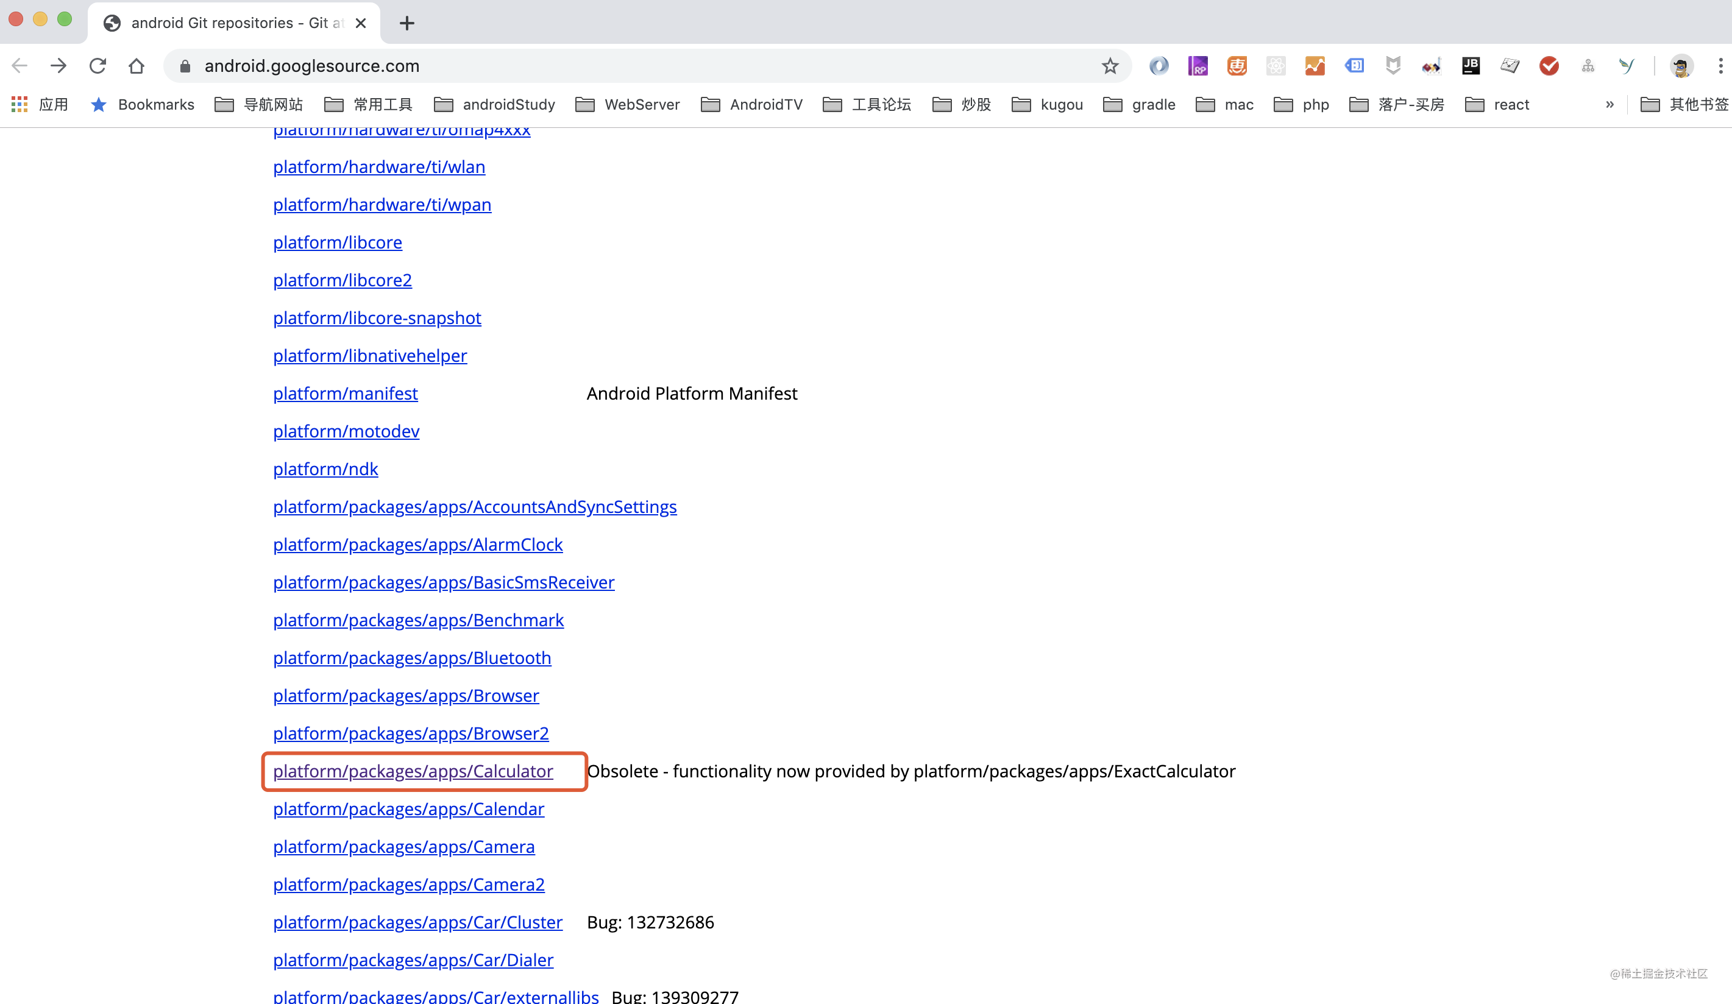Viewport: 1732px width, 1004px height.
Task: Click the JetBrains JB extension icon
Action: (1471, 66)
